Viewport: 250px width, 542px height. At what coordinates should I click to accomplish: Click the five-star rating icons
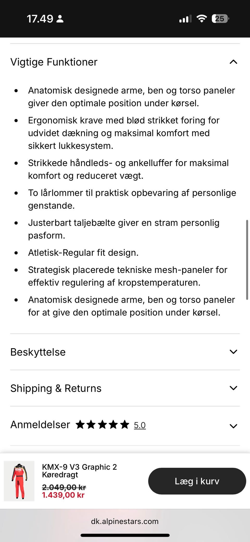(x=102, y=425)
